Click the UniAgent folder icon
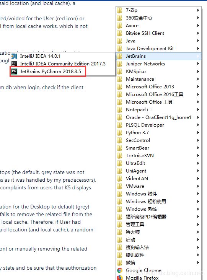The image size is (207, 280). point(119,171)
